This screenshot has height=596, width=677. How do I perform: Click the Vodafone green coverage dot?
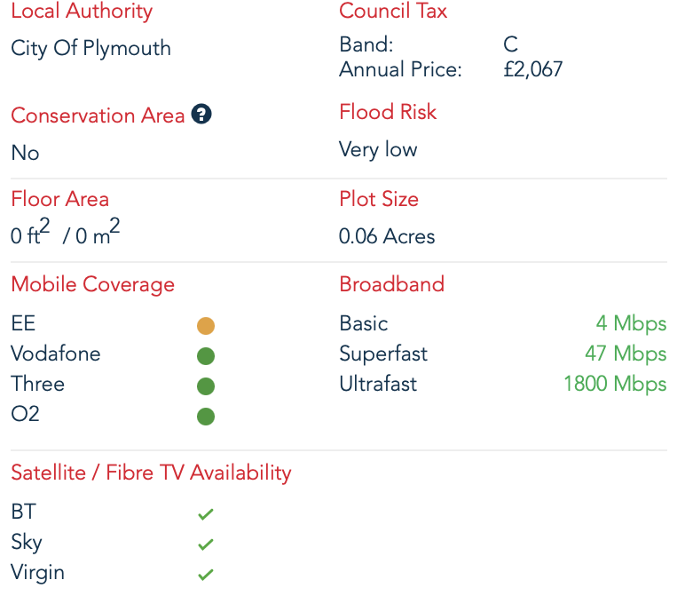(206, 356)
